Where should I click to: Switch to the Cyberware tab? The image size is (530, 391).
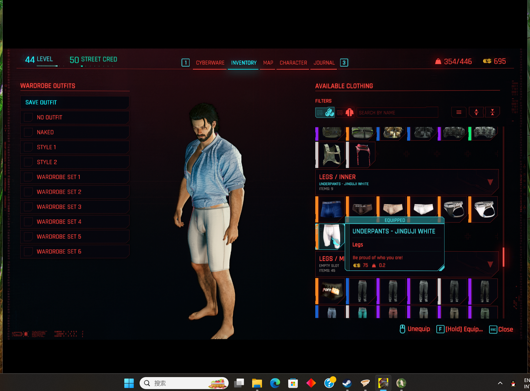coord(210,63)
